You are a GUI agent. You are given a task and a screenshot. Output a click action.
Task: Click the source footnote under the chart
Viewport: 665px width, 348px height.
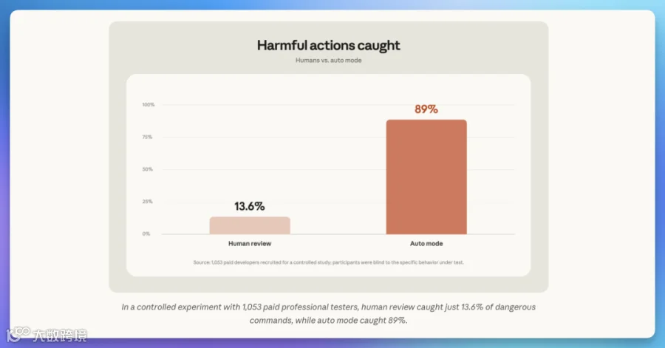point(328,262)
